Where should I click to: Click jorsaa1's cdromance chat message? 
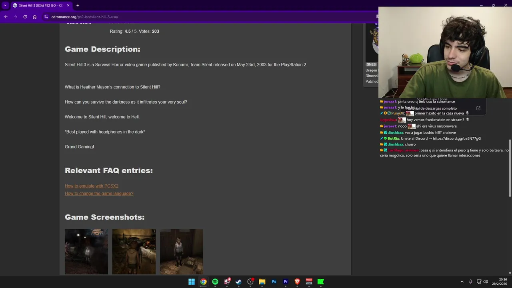418,102
